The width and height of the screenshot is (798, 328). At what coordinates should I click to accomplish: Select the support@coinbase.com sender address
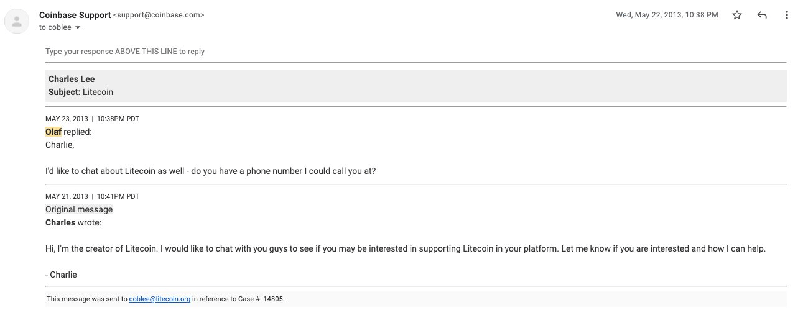click(159, 14)
